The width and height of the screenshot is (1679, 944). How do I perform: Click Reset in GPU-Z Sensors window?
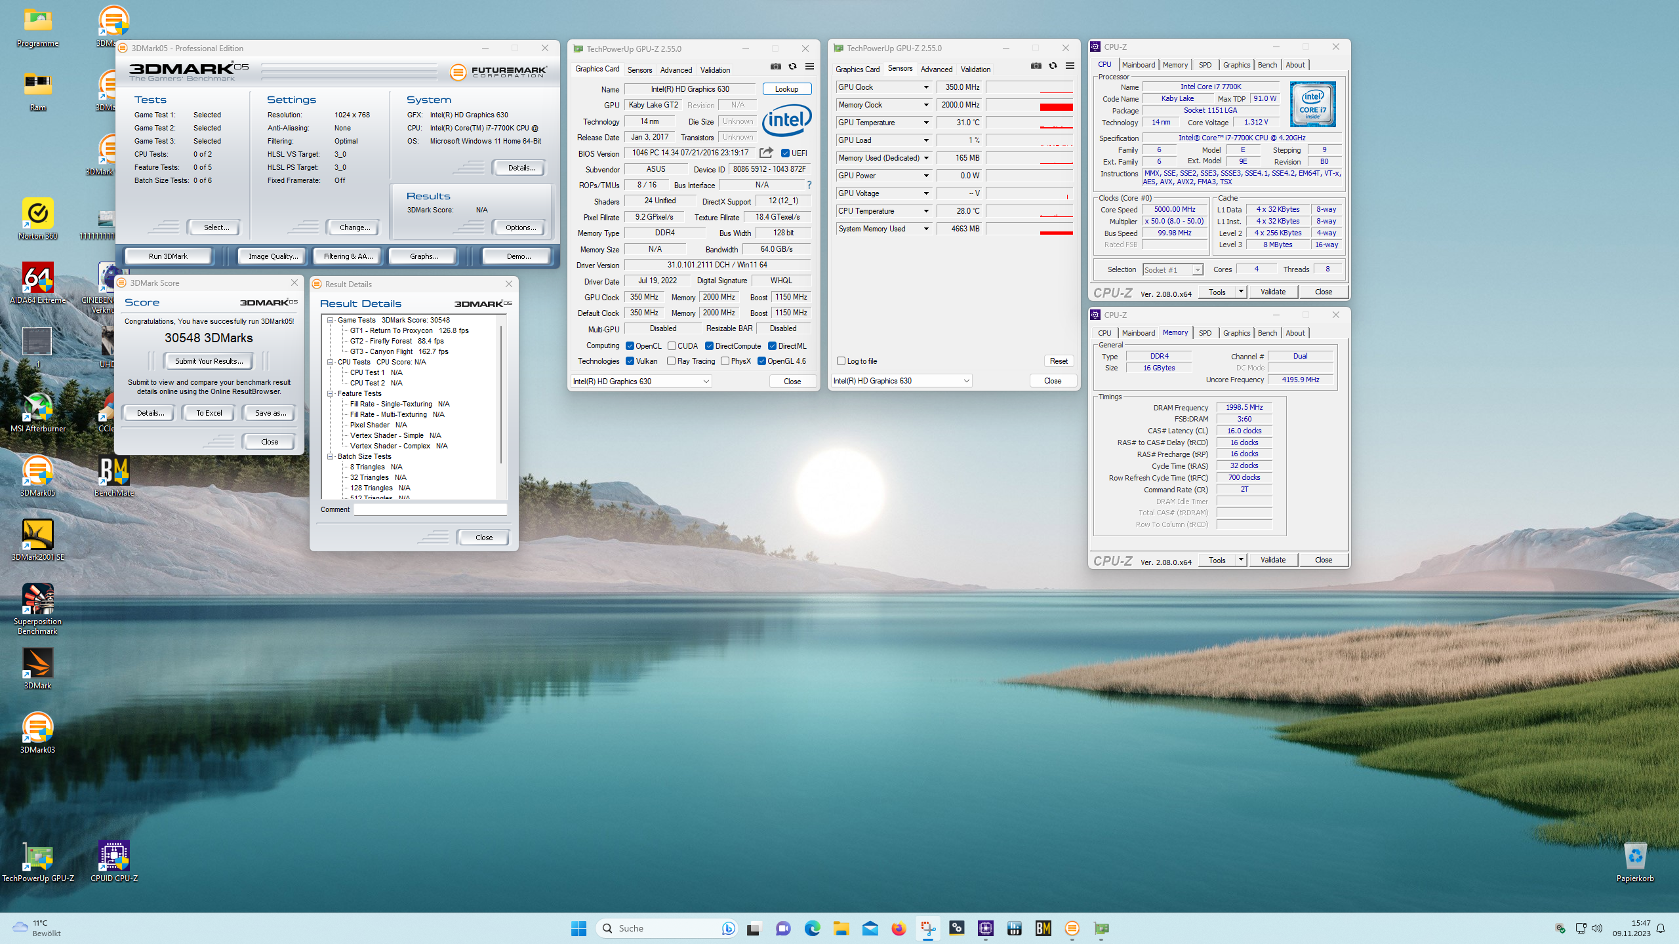[x=1059, y=361]
